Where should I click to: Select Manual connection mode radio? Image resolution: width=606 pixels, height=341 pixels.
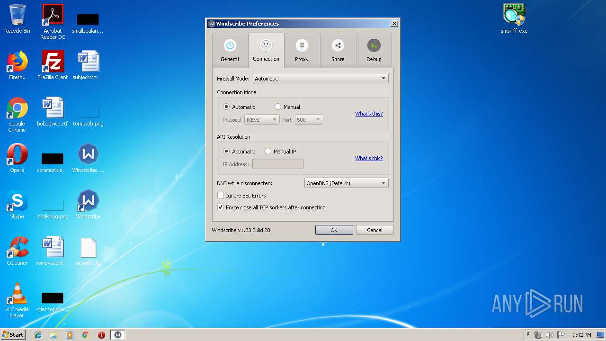287,107
